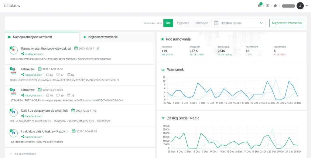
Task: Click the Instagram icon of mention 1
Action: [13, 50]
